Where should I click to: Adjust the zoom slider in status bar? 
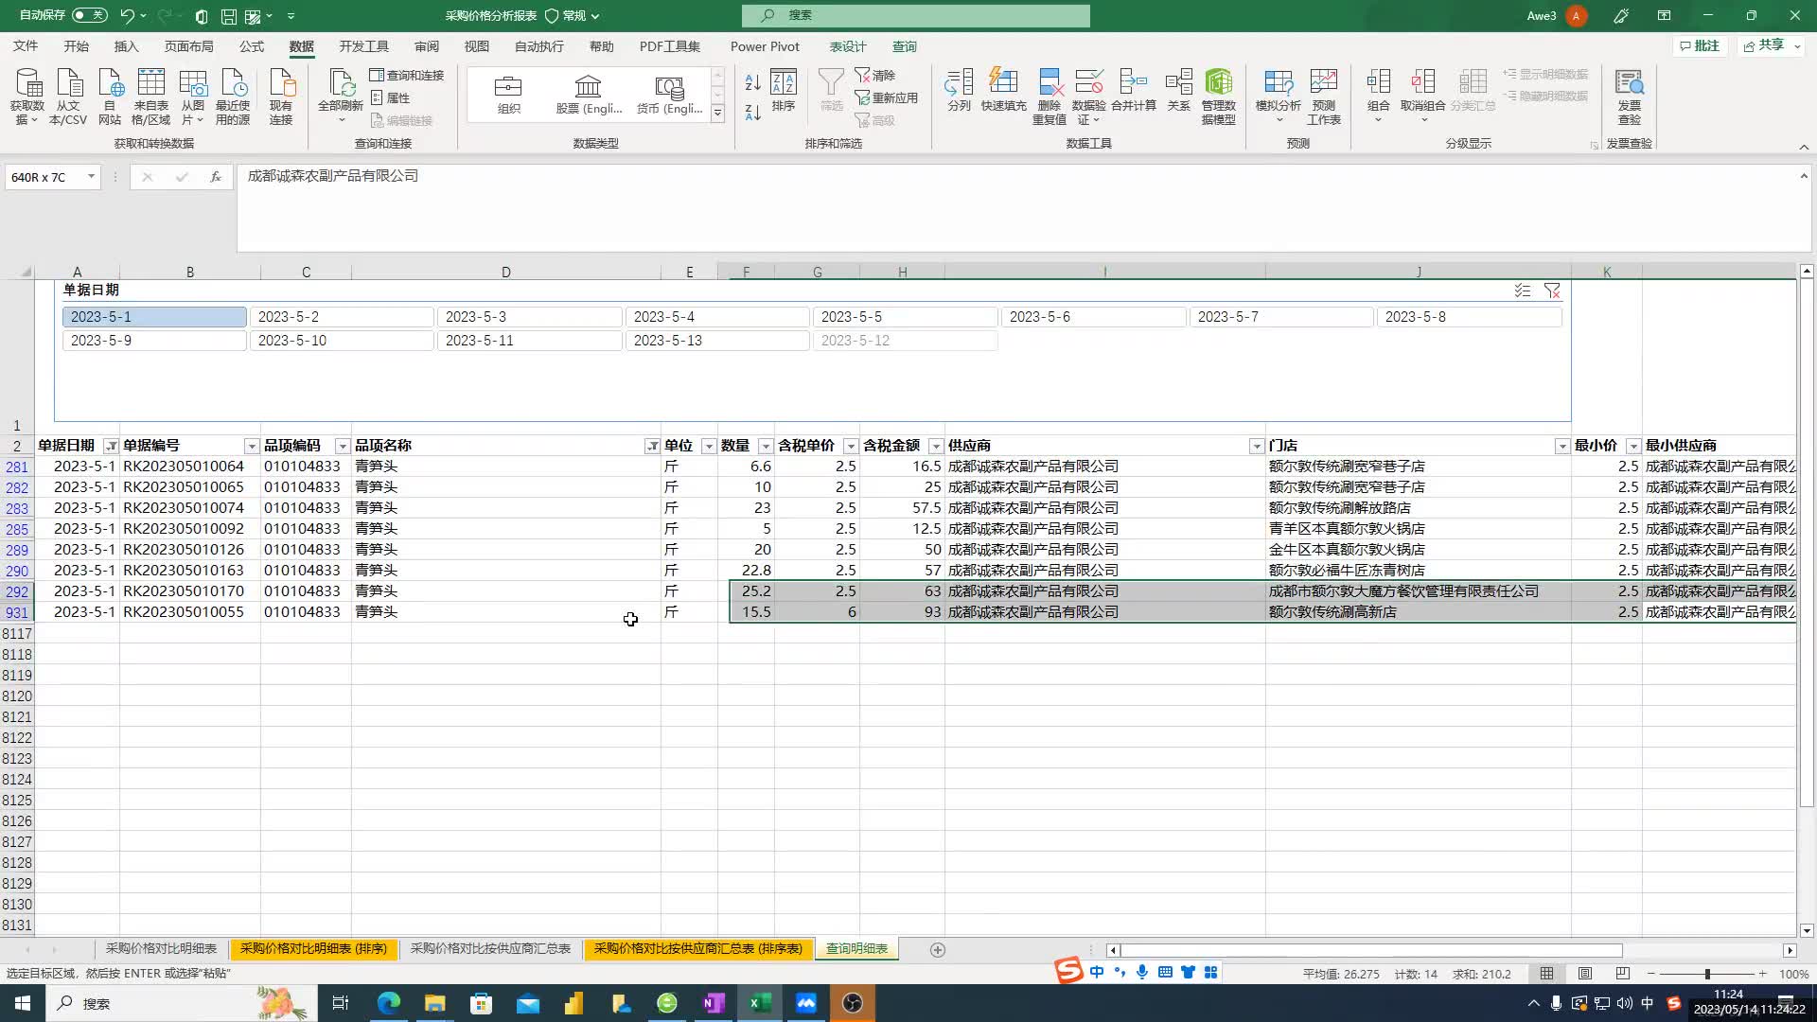pyautogui.click(x=1707, y=974)
